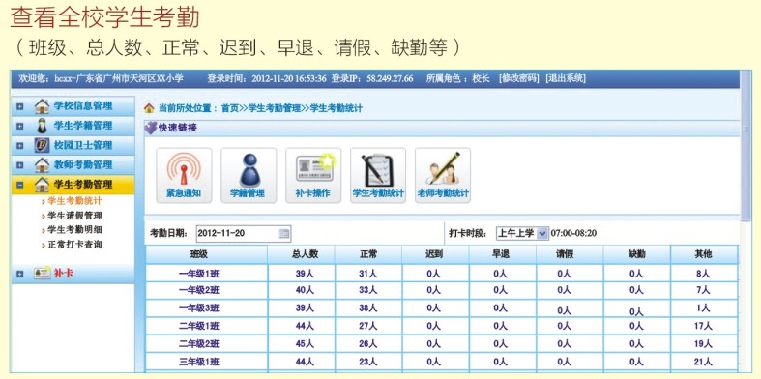Expand the 补卡 menu section
This screenshot has height=379, width=761.
tap(20, 274)
